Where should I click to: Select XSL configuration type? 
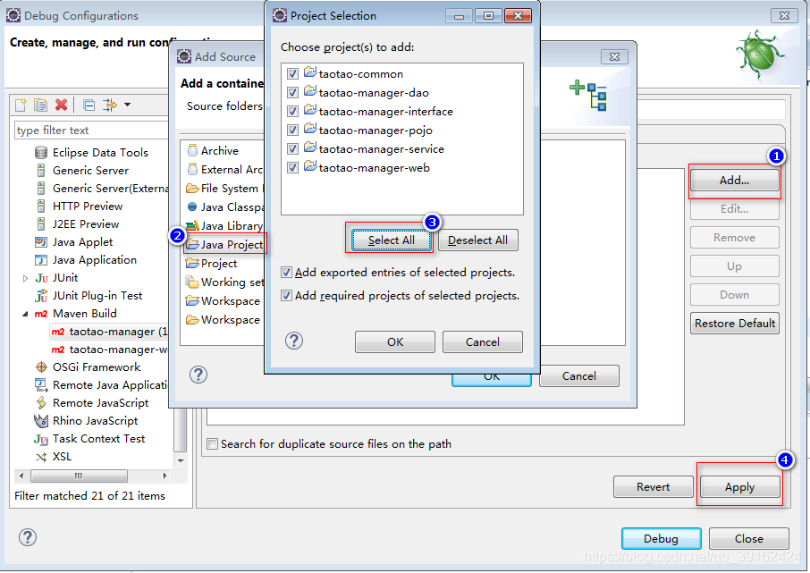click(62, 457)
